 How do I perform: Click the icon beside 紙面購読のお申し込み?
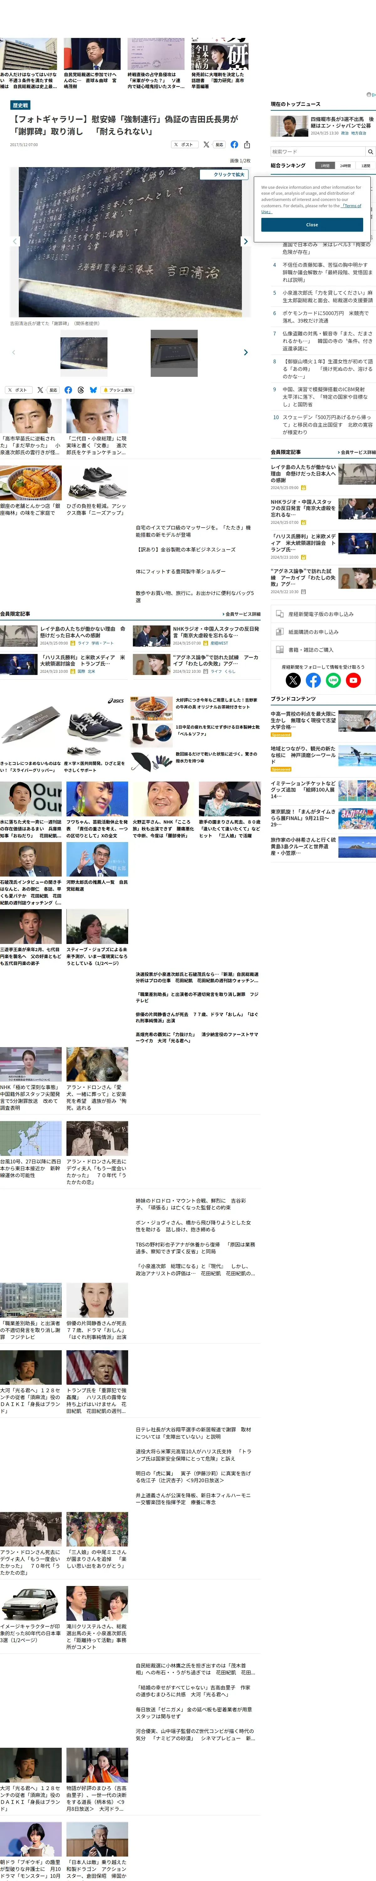pos(279,632)
